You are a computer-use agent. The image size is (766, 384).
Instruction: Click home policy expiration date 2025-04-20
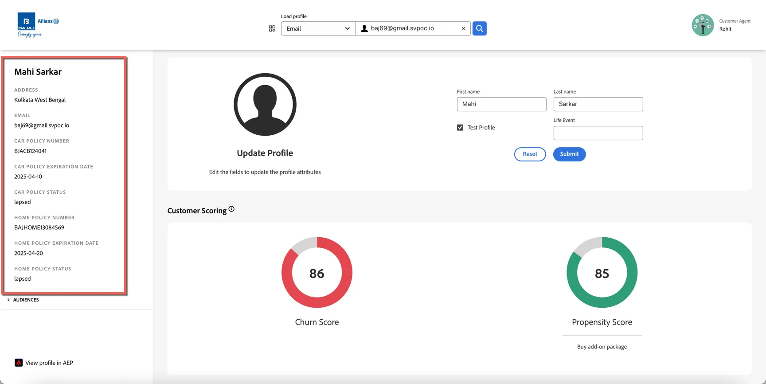28,253
